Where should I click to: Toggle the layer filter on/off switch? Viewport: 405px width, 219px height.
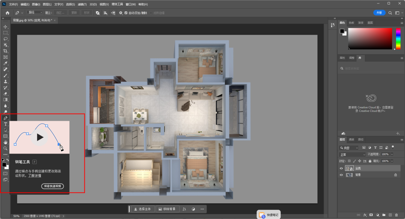point(393,148)
